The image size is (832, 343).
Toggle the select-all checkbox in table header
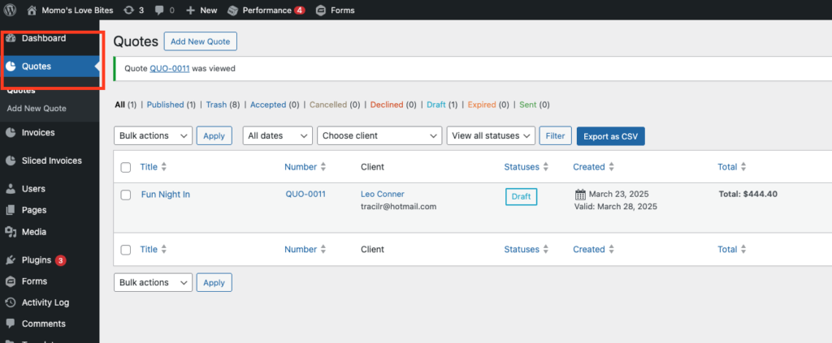click(126, 167)
